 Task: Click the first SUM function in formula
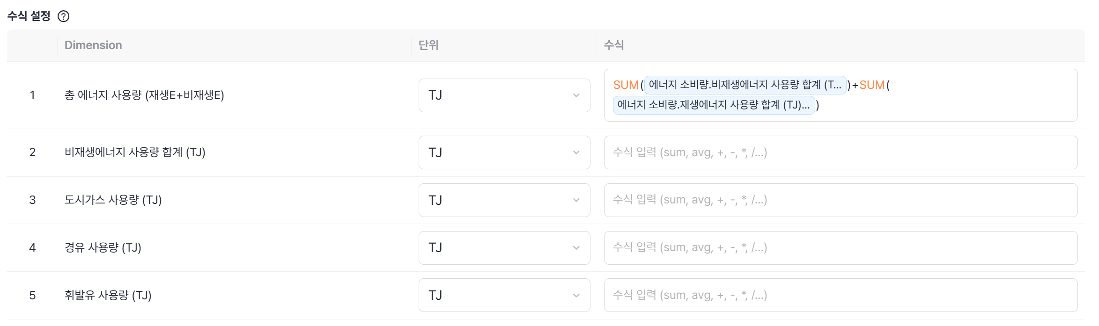click(x=626, y=85)
